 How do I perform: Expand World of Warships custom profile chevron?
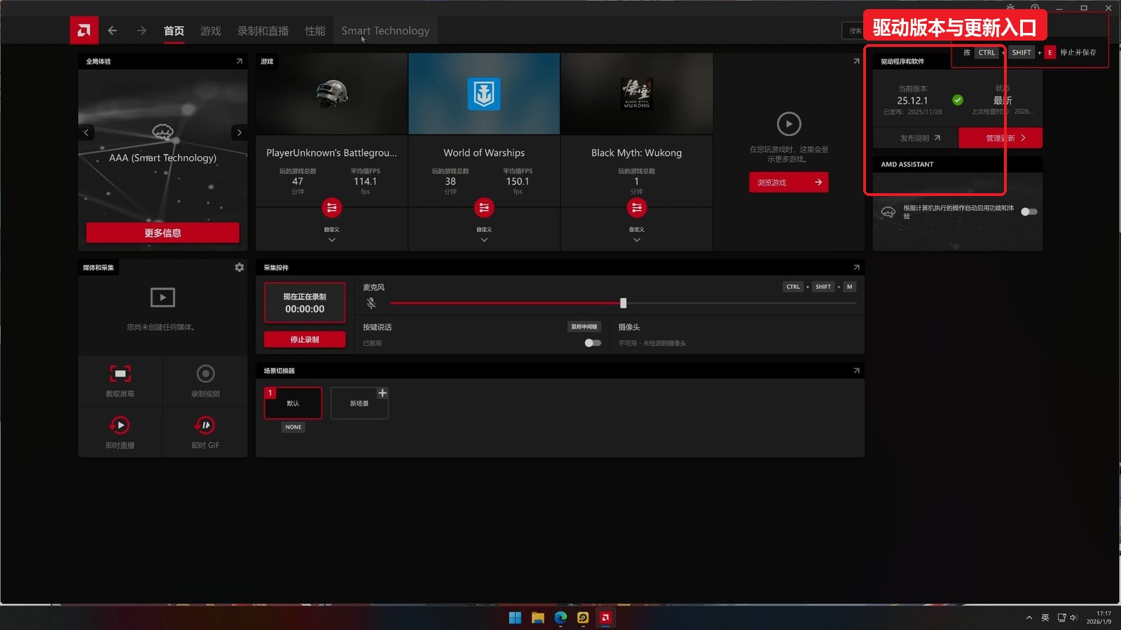(x=484, y=240)
